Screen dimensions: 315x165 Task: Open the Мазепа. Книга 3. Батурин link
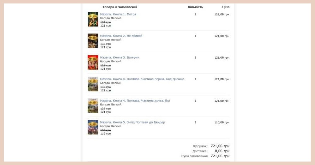click(x=120, y=58)
